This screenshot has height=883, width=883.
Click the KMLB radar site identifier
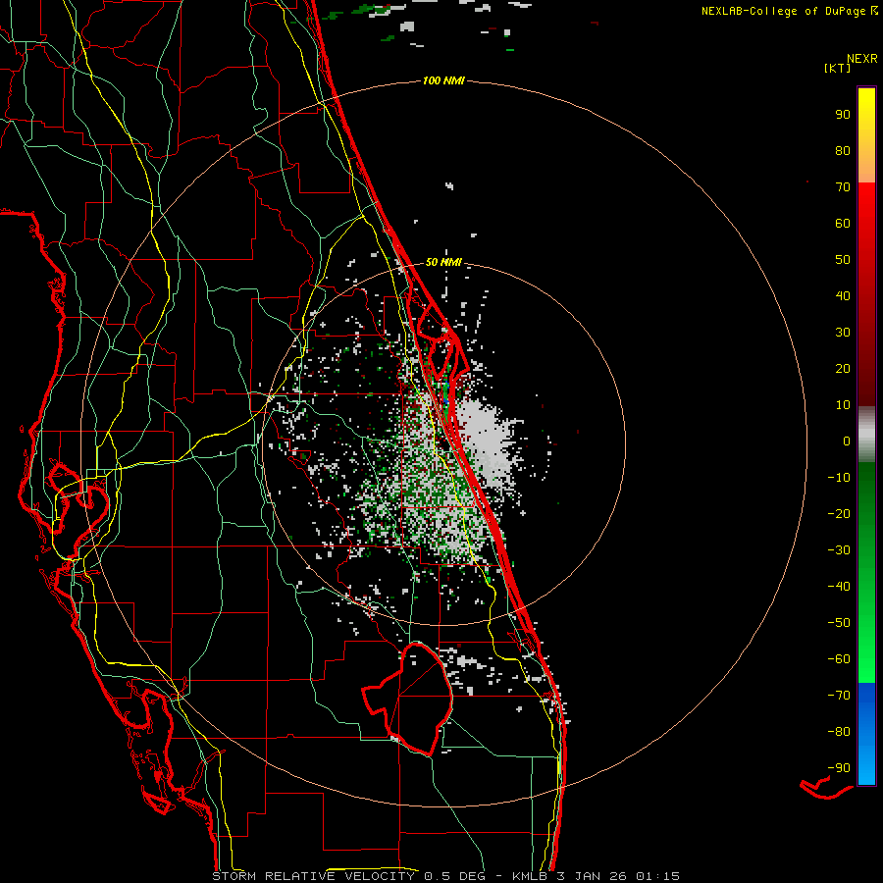coord(532,876)
